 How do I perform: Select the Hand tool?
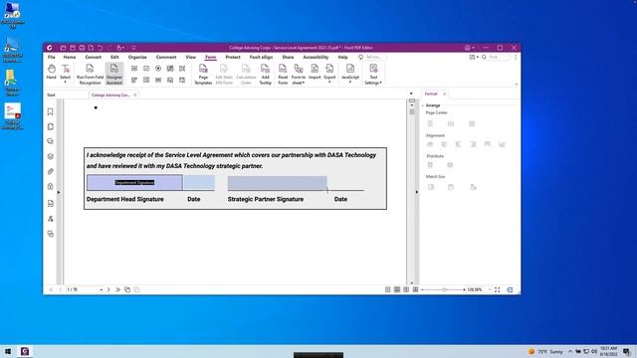tap(51, 72)
